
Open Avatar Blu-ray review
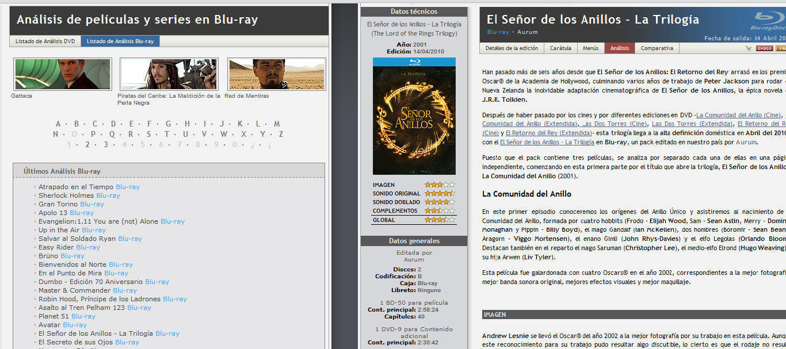[x=63, y=325]
